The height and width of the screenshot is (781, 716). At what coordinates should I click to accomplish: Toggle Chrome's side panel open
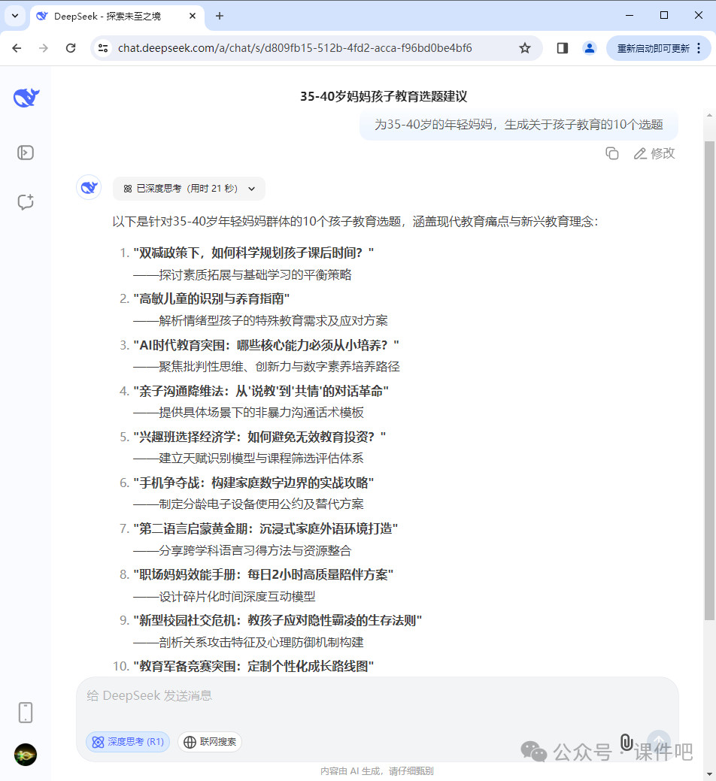click(x=561, y=47)
